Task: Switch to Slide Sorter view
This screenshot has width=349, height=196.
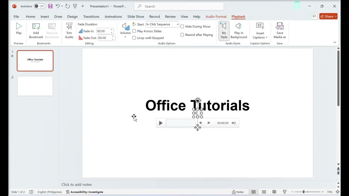Action: click(x=264, y=192)
